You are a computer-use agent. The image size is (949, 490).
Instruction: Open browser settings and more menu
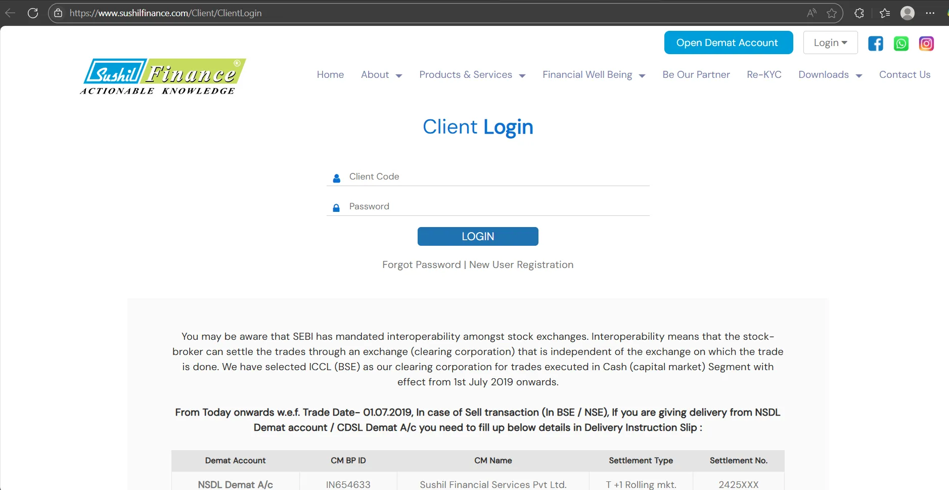pos(930,13)
